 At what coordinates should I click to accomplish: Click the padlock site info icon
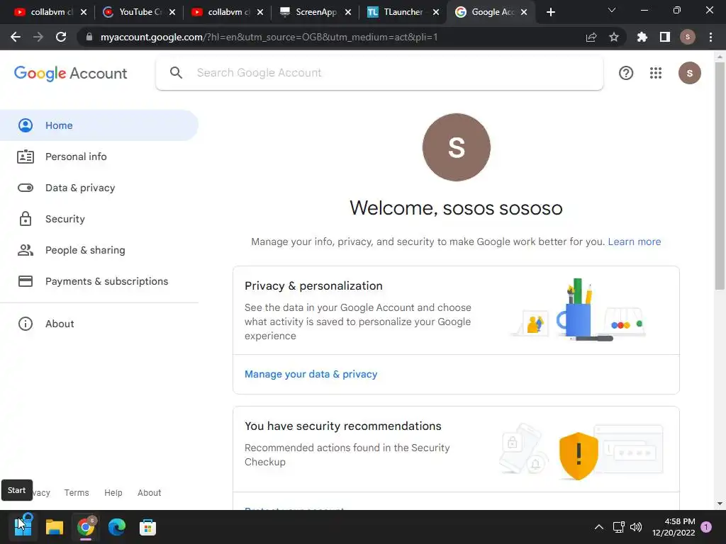click(89, 37)
